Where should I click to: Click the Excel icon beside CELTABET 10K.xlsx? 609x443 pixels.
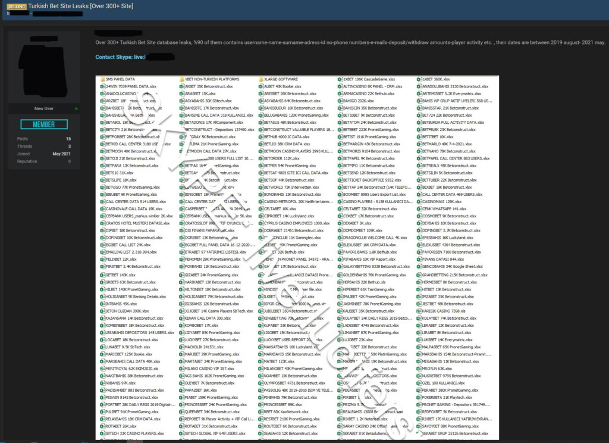tap(261, 209)
